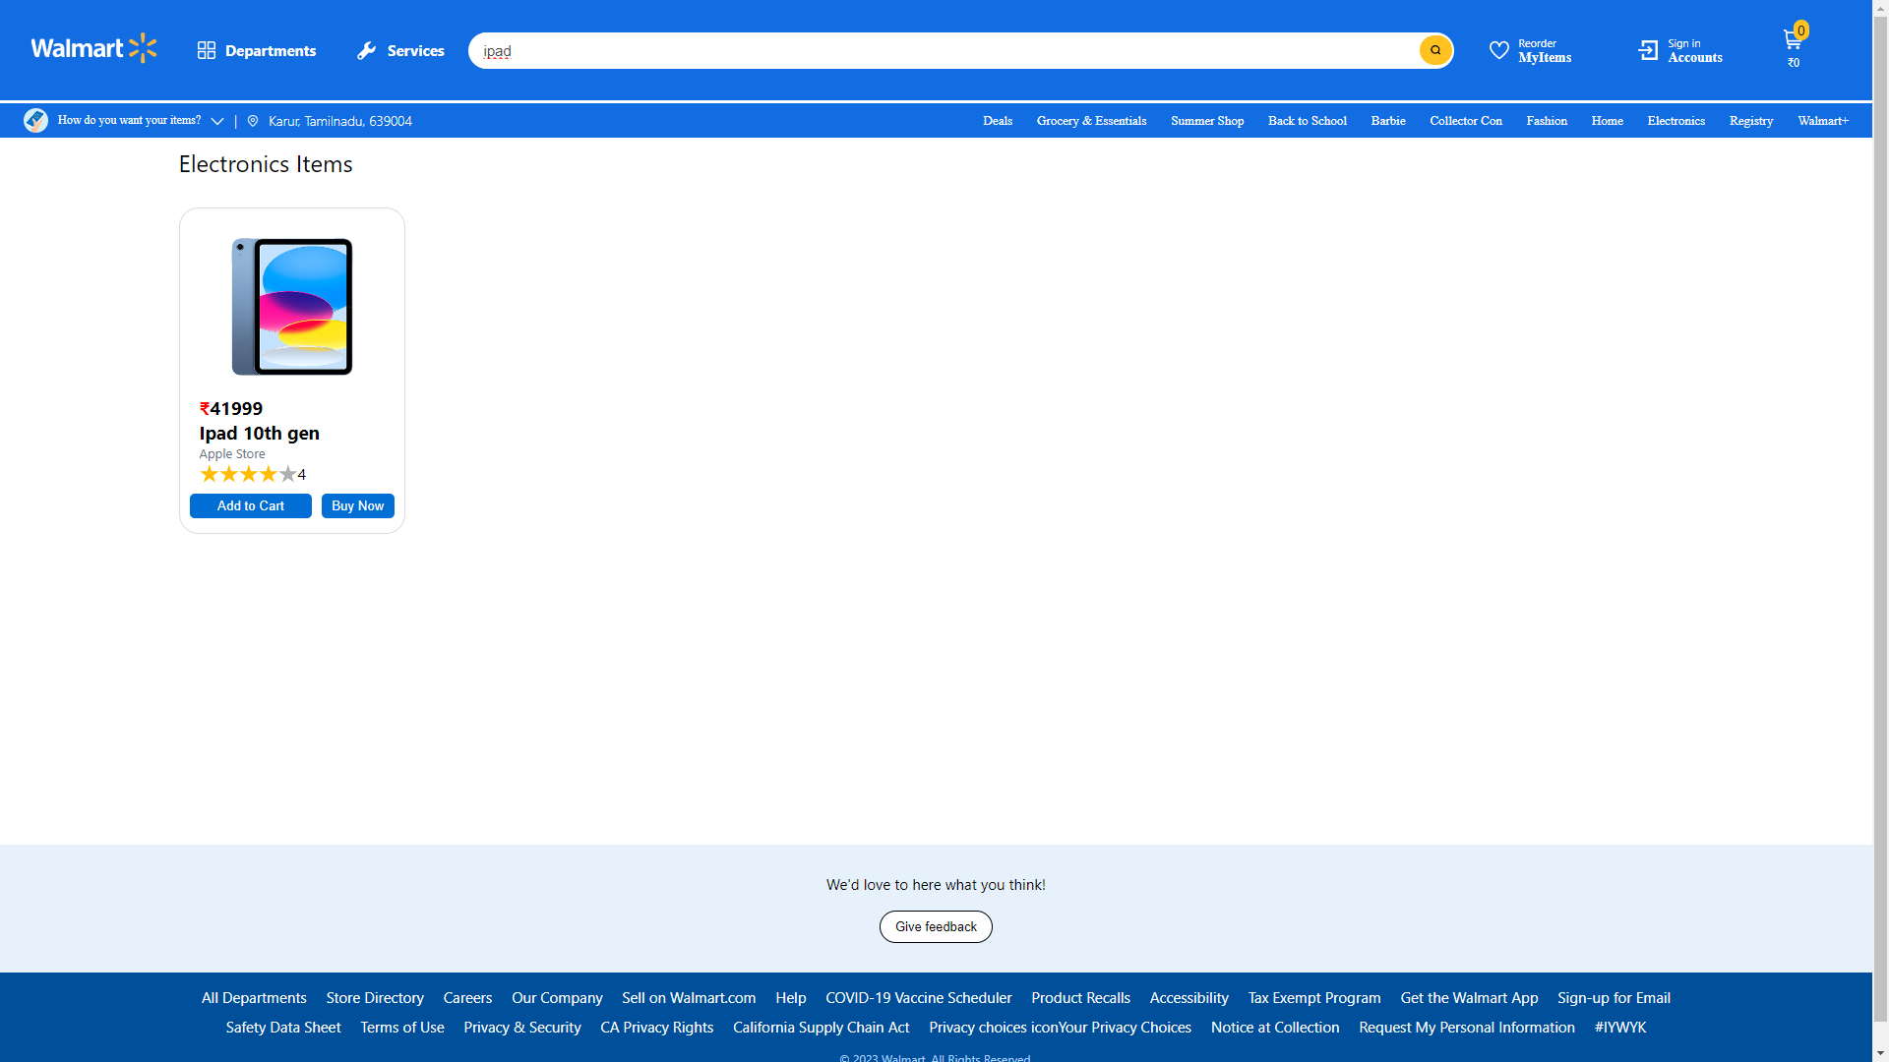The width and height of the screenshot is (1889, 1062).
Task: Click the Walmart spark logo
Action: tap(144, 48)
